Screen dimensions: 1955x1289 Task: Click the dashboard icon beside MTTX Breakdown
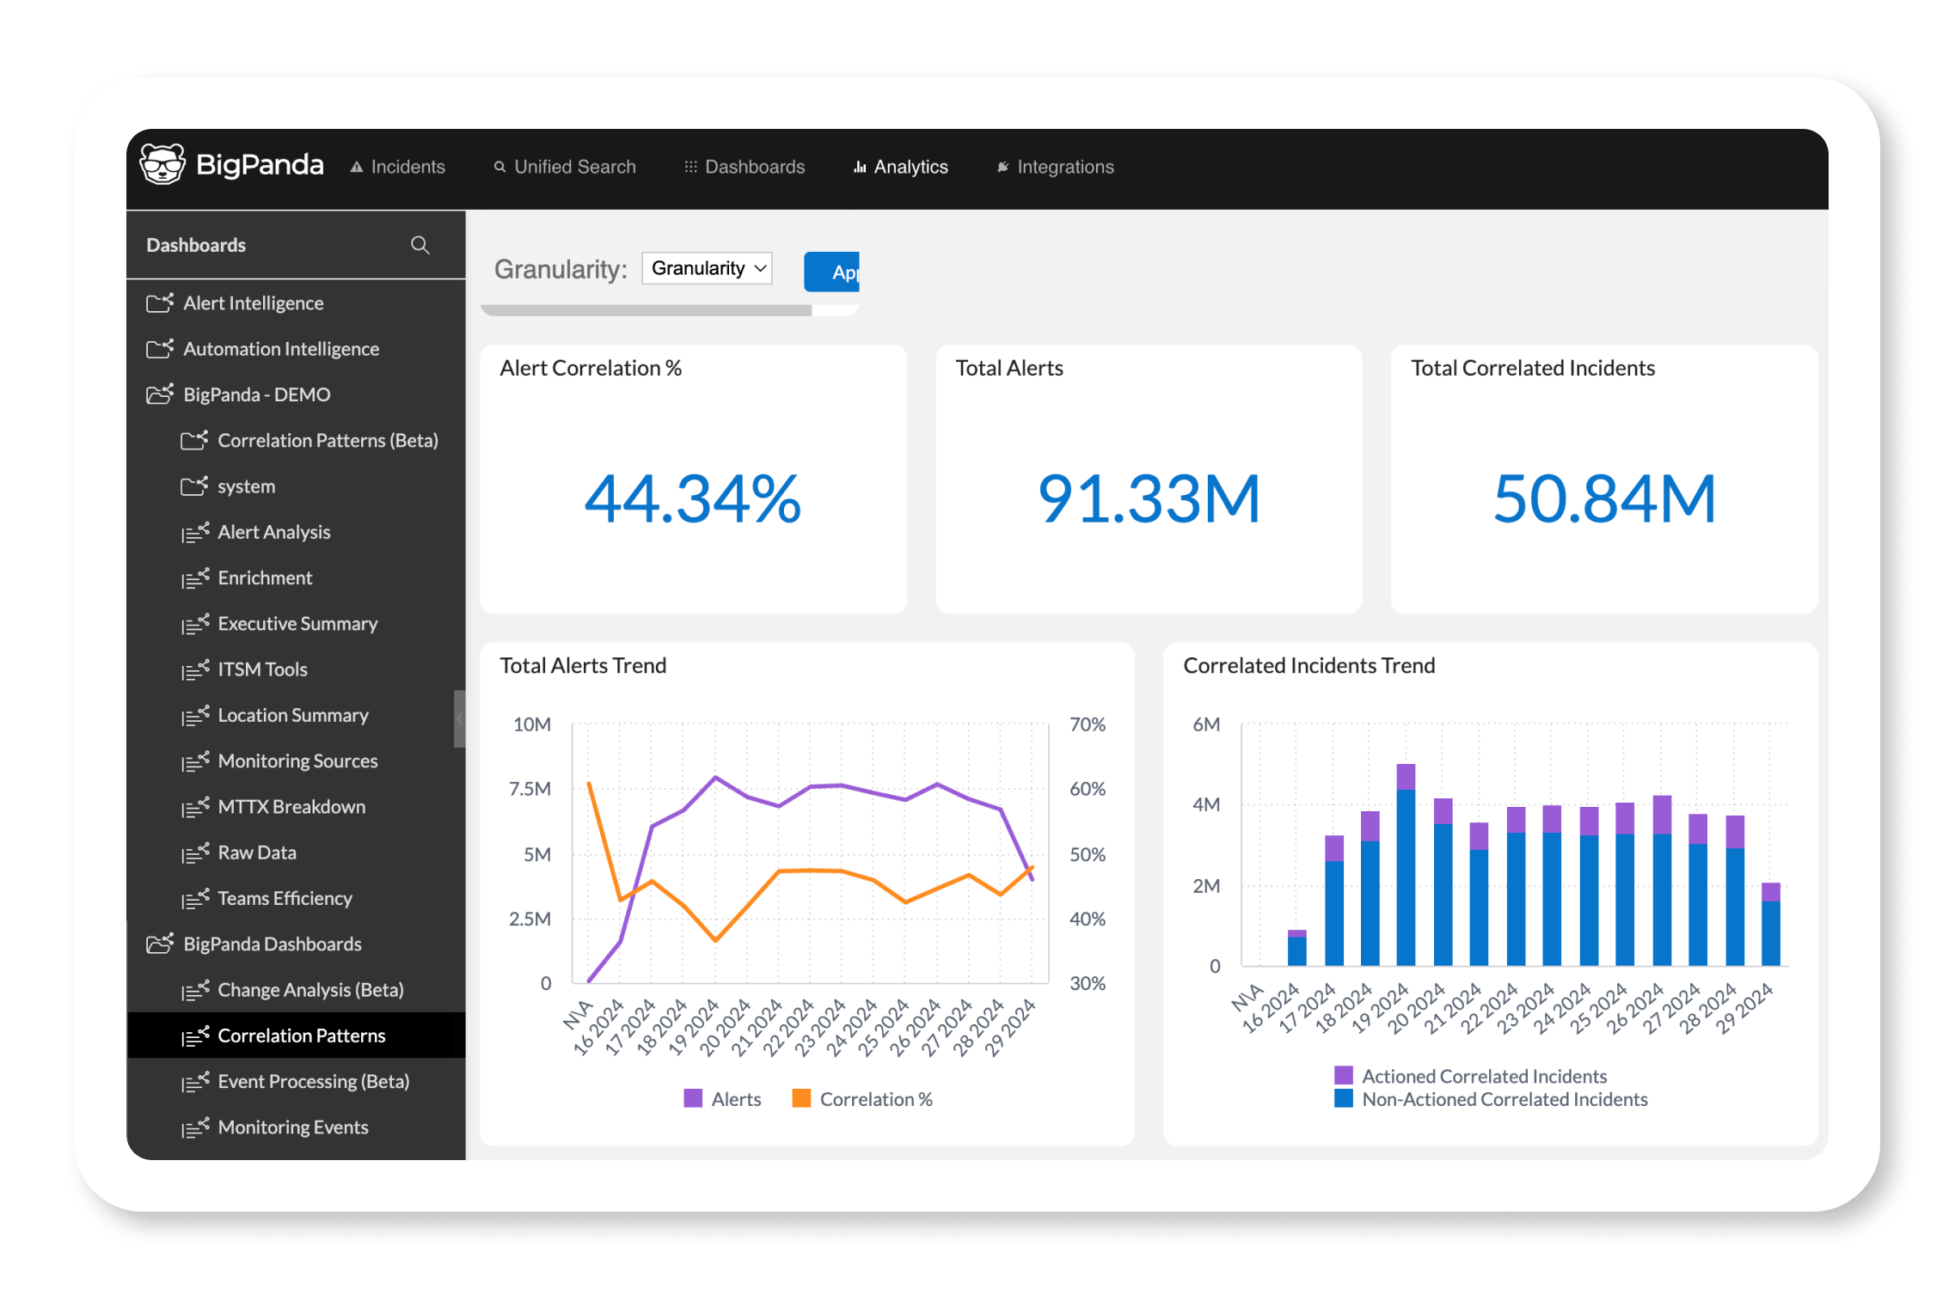pos(195,807)
